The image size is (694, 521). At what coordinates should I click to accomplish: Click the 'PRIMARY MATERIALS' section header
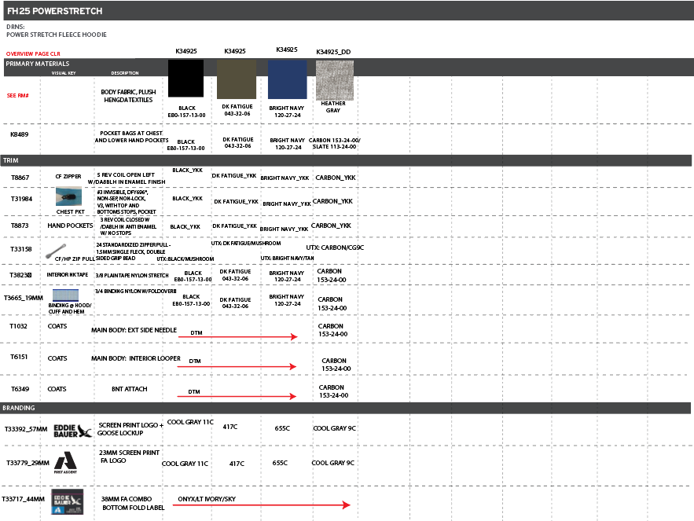(38, 64)
